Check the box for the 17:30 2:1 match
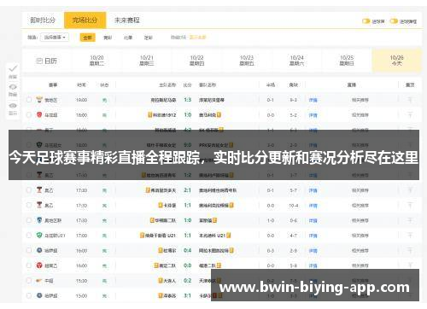The height and width of the screenshot is (309, 427). pos(29,189)
